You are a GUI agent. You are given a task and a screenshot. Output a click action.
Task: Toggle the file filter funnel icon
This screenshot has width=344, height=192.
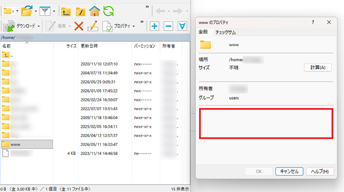point(45,11)
